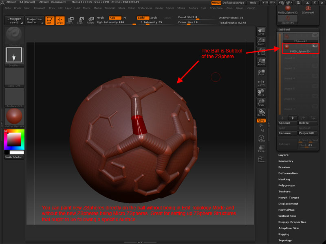
Task: Click the ProjectAll button
Action: 308,133
